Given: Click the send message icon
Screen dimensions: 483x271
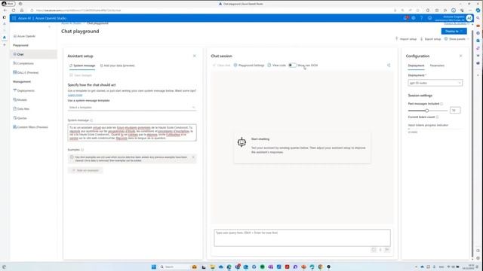Looking at the screenshot, I should tap(387, 250).
